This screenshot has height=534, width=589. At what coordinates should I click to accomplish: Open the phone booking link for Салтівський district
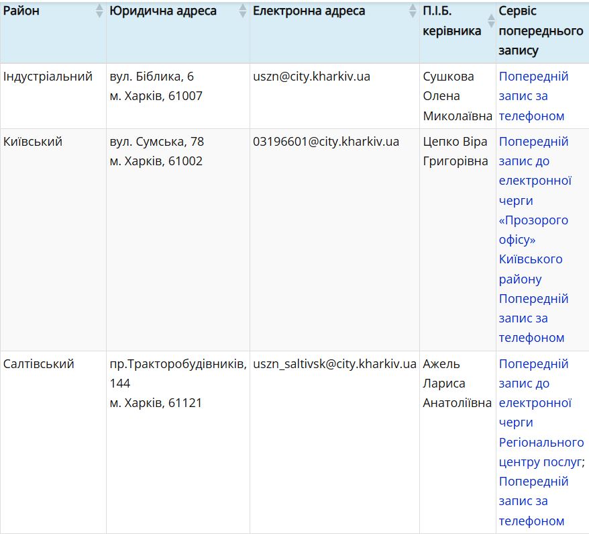point(533,501)
